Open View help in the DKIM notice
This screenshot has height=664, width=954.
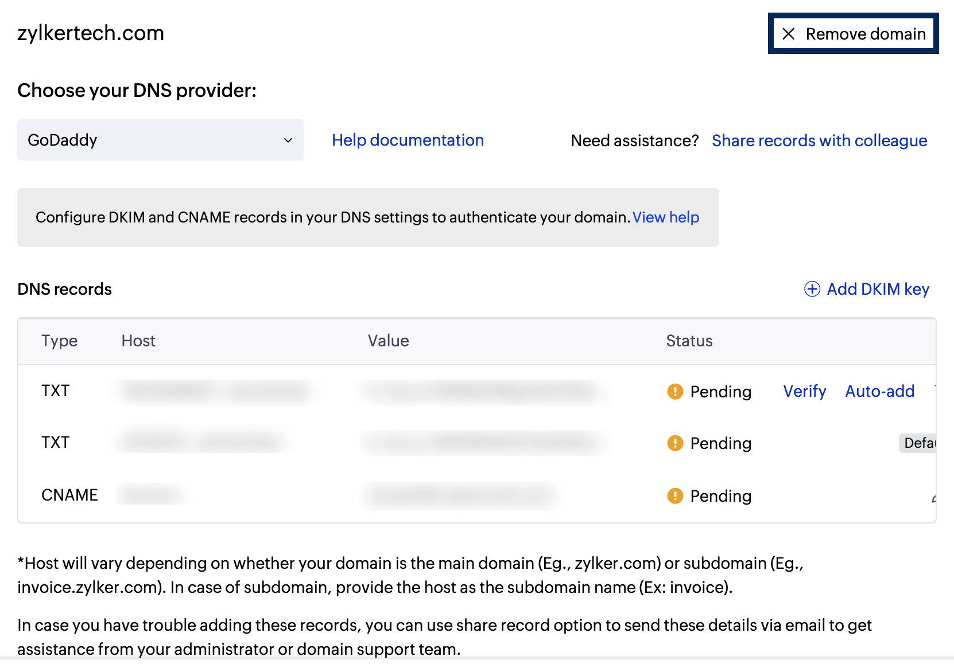click(x=666, y=217)
